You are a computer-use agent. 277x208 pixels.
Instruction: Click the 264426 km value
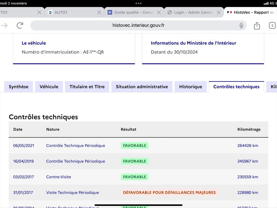tap(248, 146)
